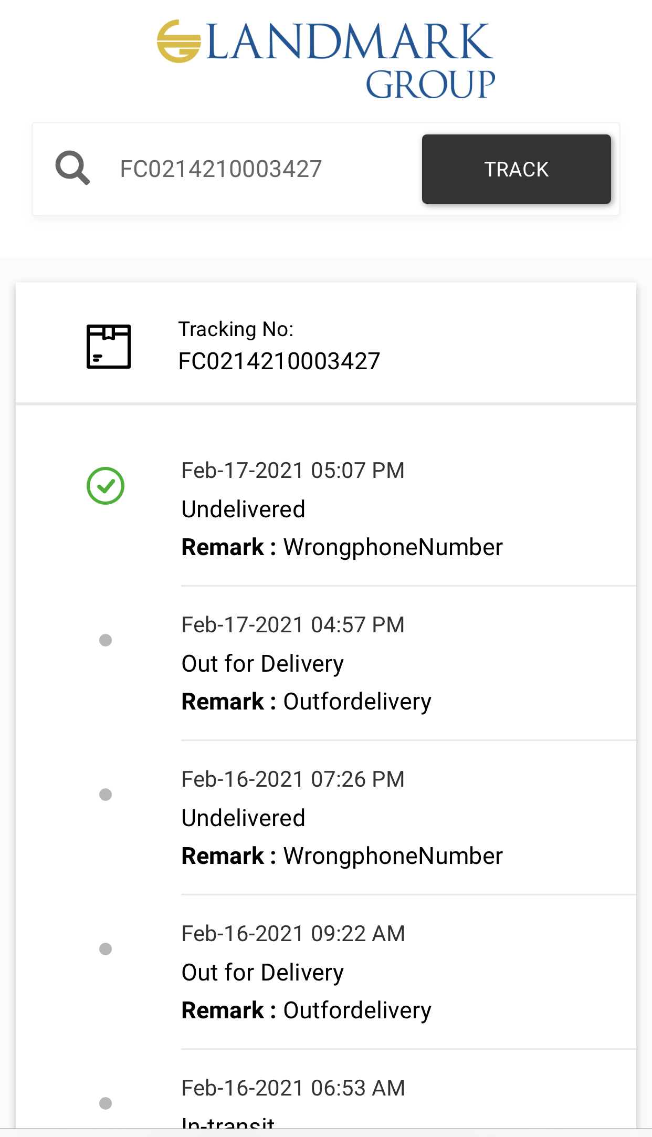Click the package box icon
652x1137 pixels.
[x=108, y=347]
